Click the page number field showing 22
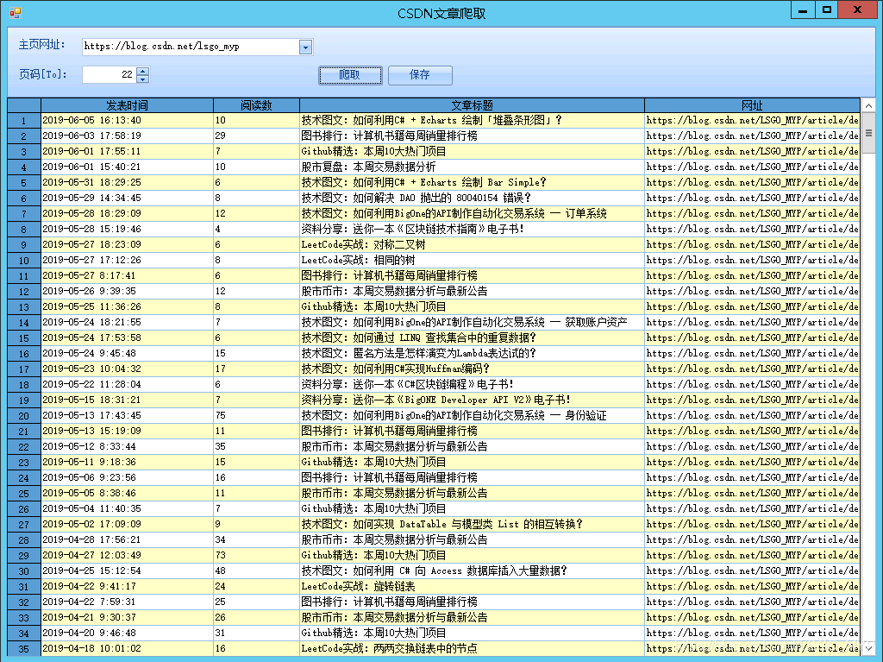This screenshot has width=883, height=662. click(110, 74)
